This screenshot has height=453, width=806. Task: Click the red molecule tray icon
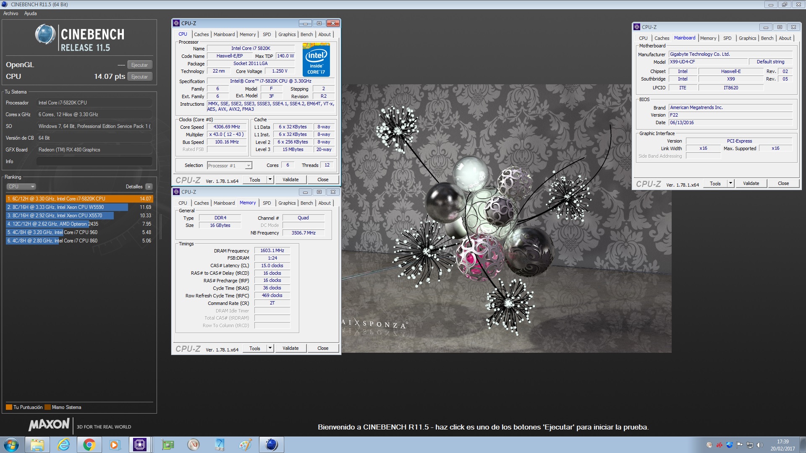(x=720, y=445)
